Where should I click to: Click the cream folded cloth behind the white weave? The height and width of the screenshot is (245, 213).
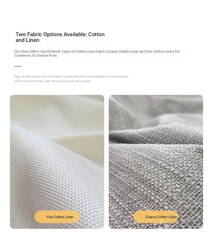75,119
